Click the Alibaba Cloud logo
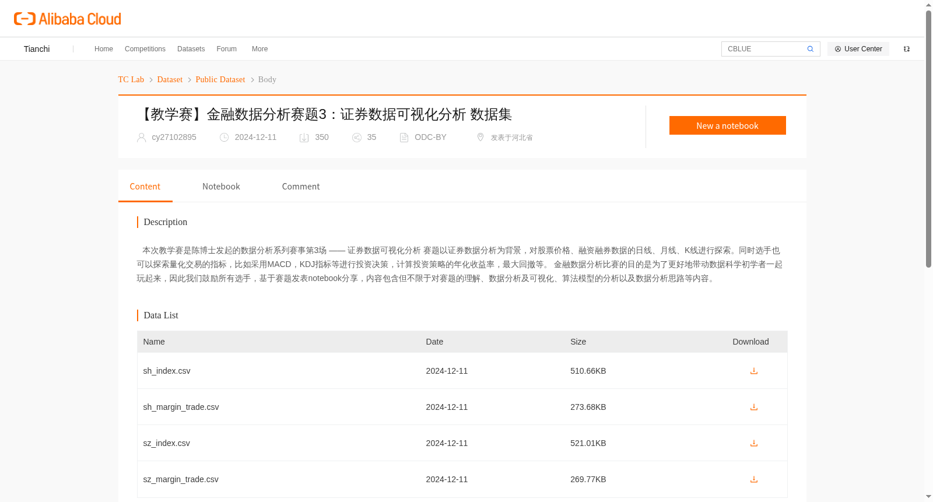Image resolution: width=933 pixels, height=502 pixels. pos(68,19)
